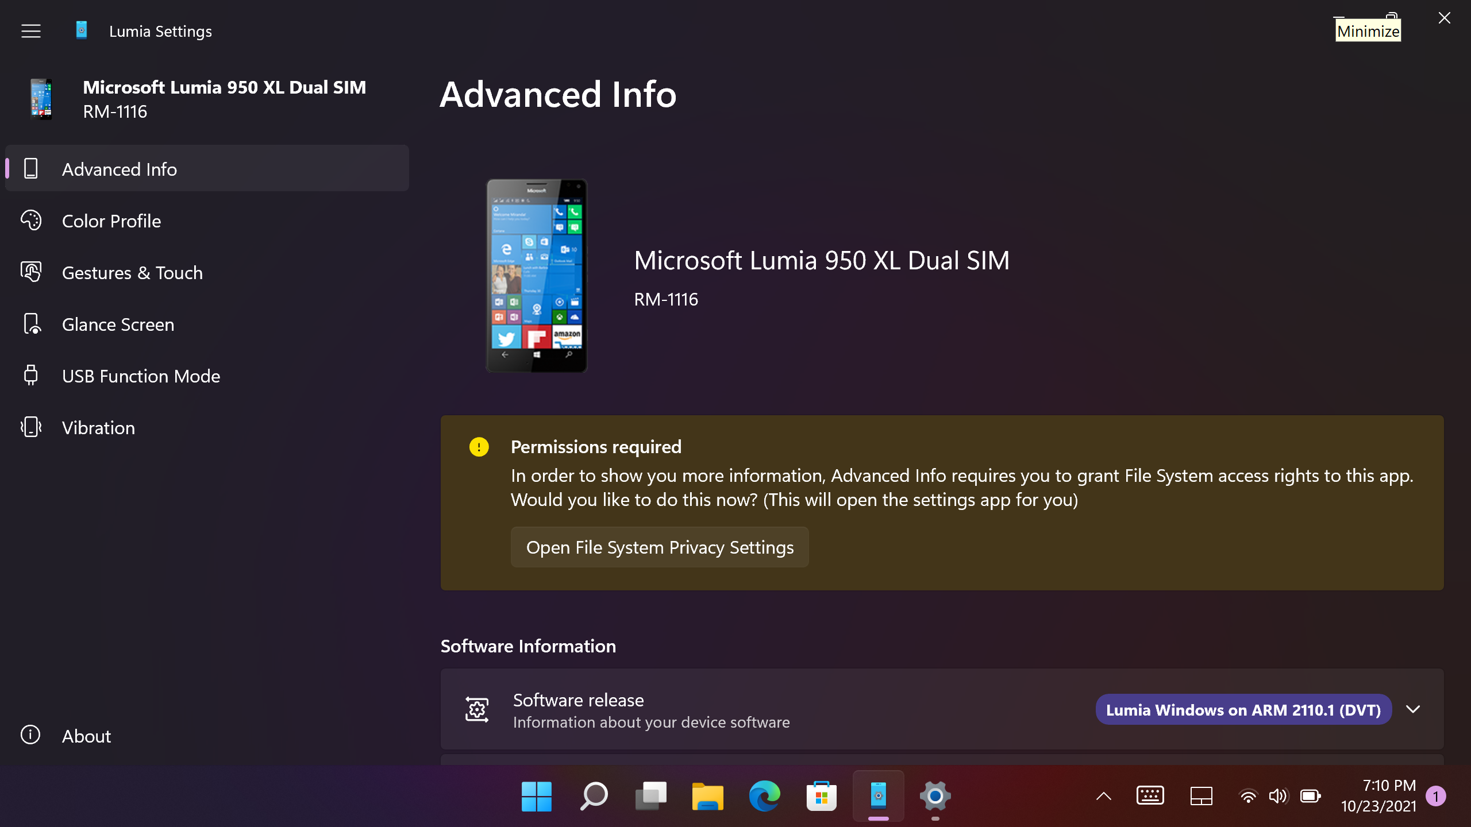Show hidden tray icons chevron
Image resolution: width=1471 pixels, height=827 pixels.
click(1104, 796)
